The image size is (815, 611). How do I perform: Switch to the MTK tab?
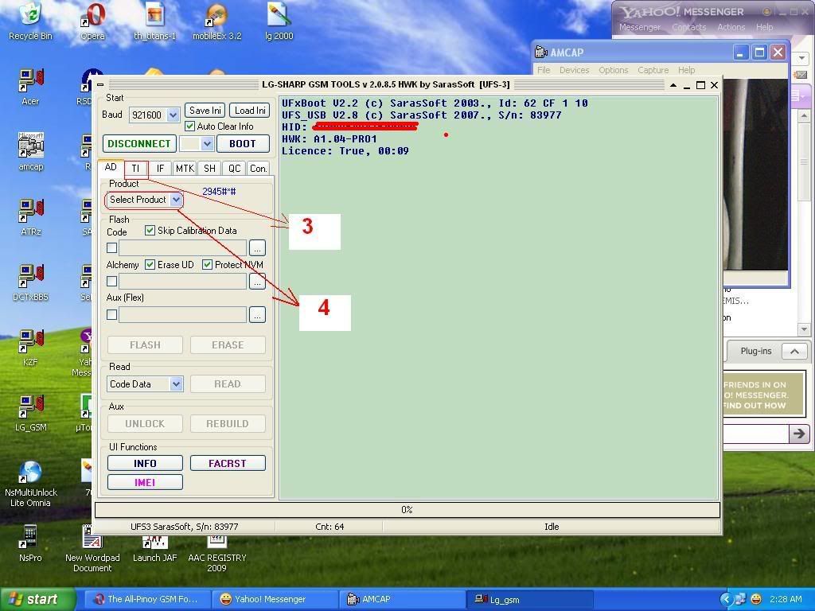pyautogui.click(x=185, y=169)
